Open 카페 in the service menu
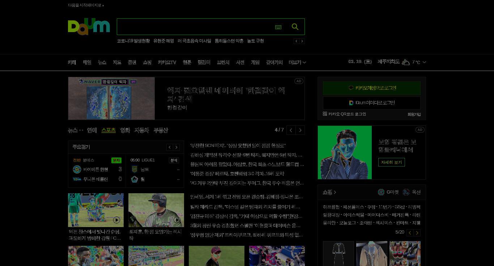494x266 pixels. [x=72, y=62]
